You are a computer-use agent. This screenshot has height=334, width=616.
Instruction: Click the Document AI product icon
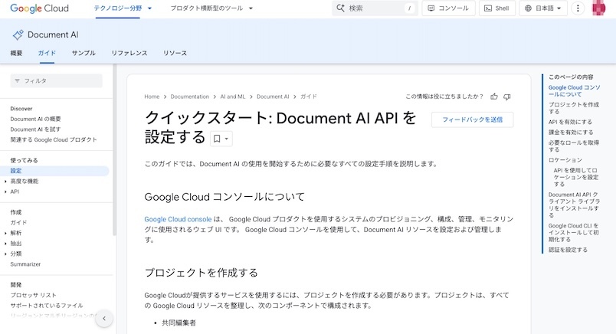18,35
